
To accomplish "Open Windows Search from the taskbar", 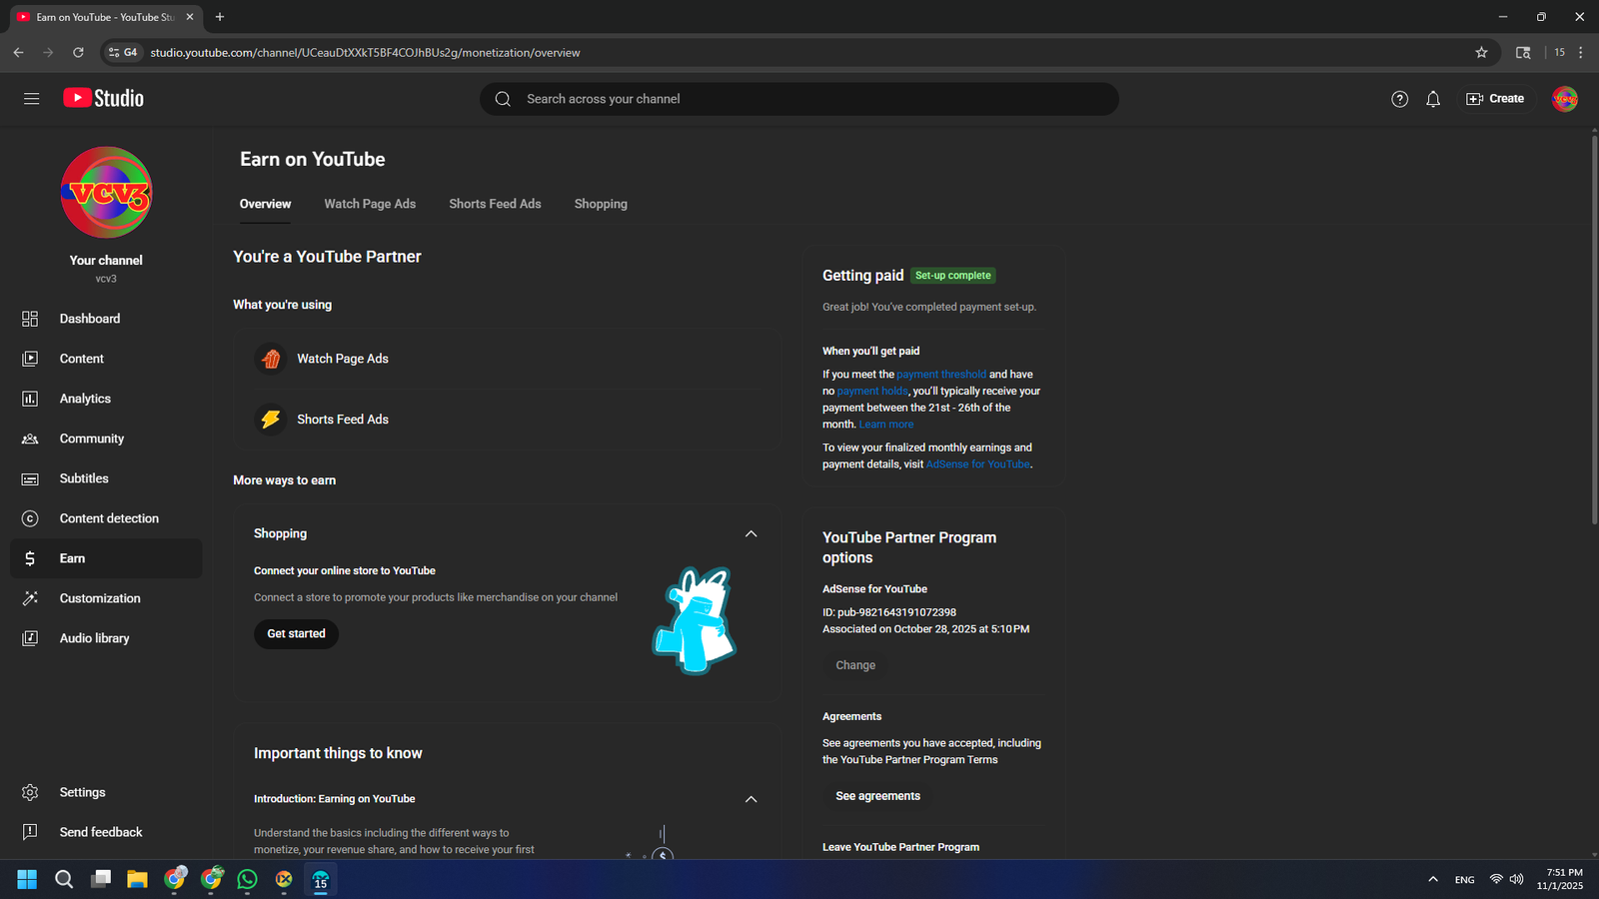I will pos(64,879).
